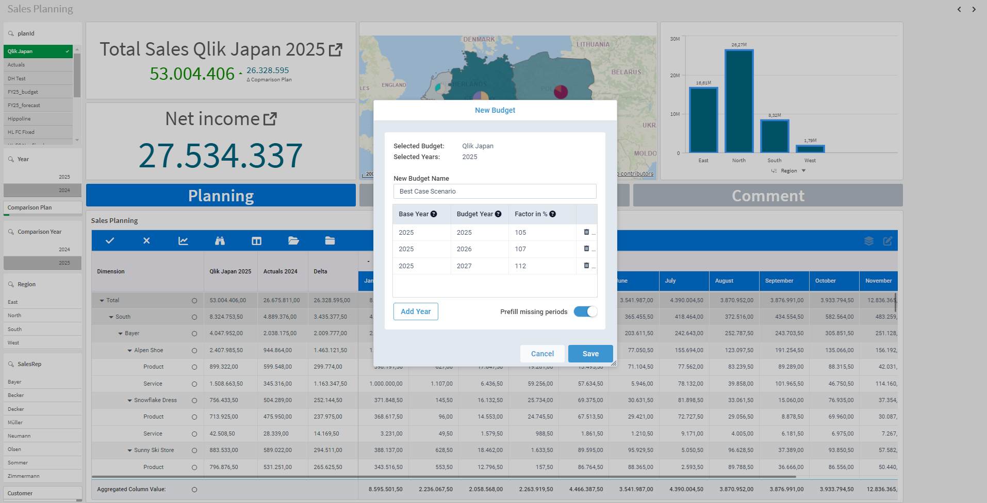Disable the Prefill missing periods toggle
Image resolution: width=987 pixels, height=503 pixels.
pos(585,311)
